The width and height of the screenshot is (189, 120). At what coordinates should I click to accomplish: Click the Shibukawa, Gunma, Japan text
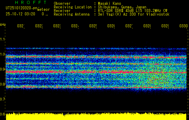tap(122, 7)
